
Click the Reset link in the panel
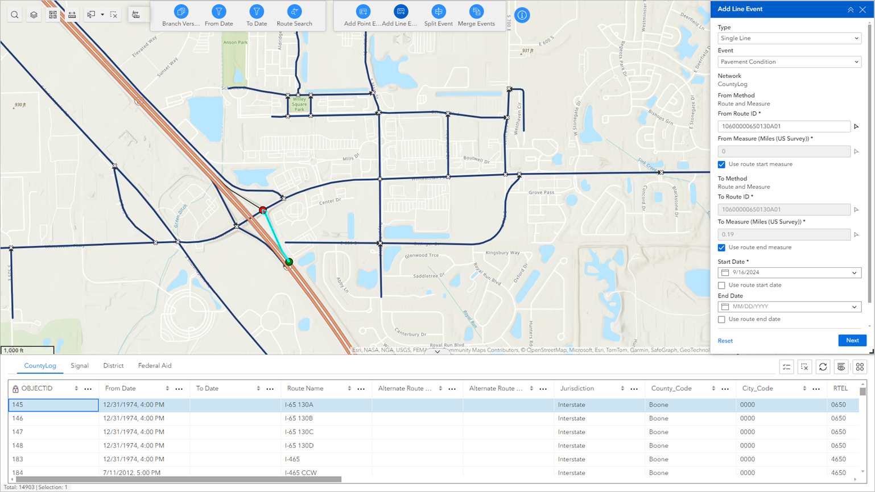[x=725, y=340]
